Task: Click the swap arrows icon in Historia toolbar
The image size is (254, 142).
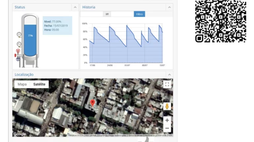Action: point(107,14)
